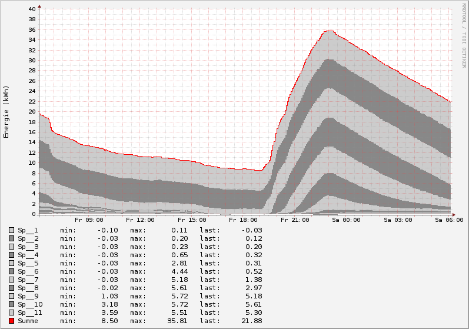469x329 pixels.
Task: Select the Sp__2 legend color box
Action: [12, 238]
